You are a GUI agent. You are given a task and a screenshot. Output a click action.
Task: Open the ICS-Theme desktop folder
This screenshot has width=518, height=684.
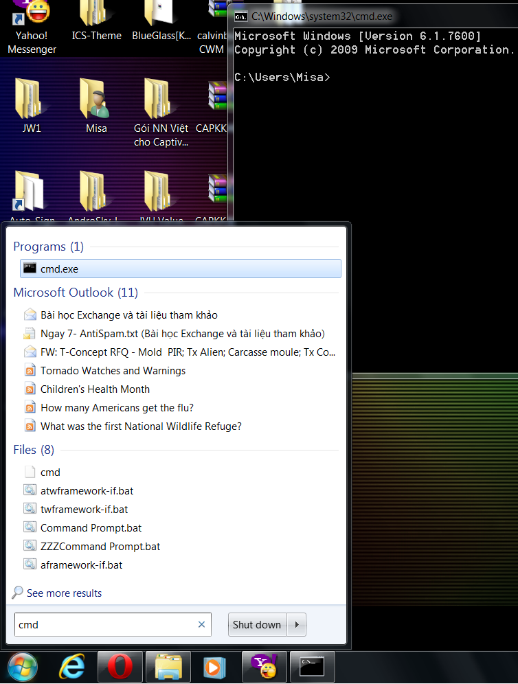tap(96, 21)
